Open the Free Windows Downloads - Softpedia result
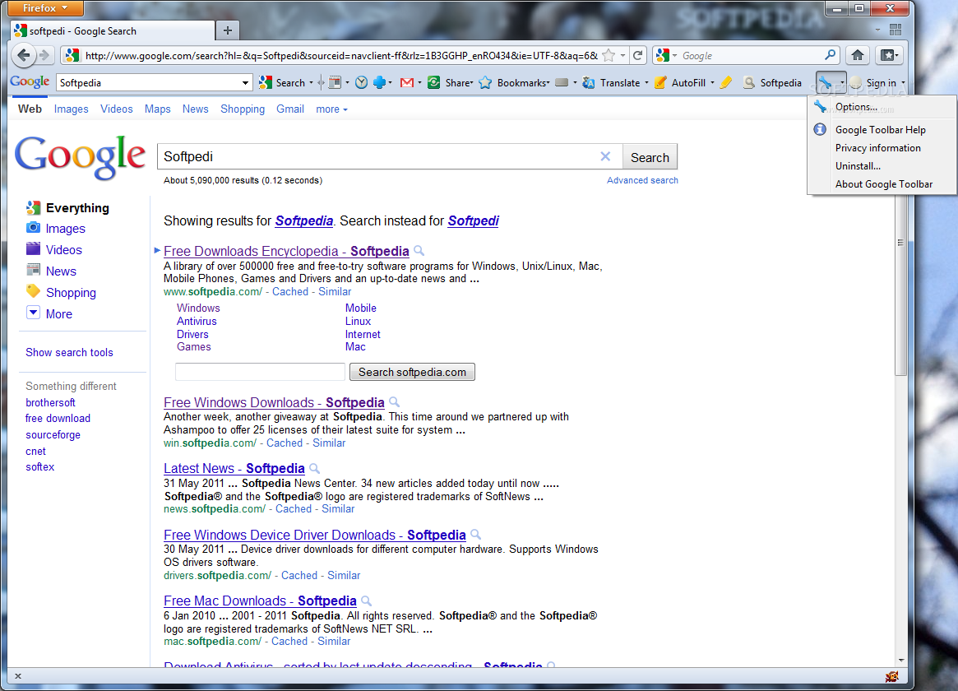 click(x=274, y=402)
